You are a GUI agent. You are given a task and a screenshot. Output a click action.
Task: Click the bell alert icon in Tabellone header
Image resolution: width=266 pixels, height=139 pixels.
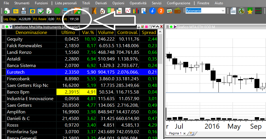click(x=139, y=27)
